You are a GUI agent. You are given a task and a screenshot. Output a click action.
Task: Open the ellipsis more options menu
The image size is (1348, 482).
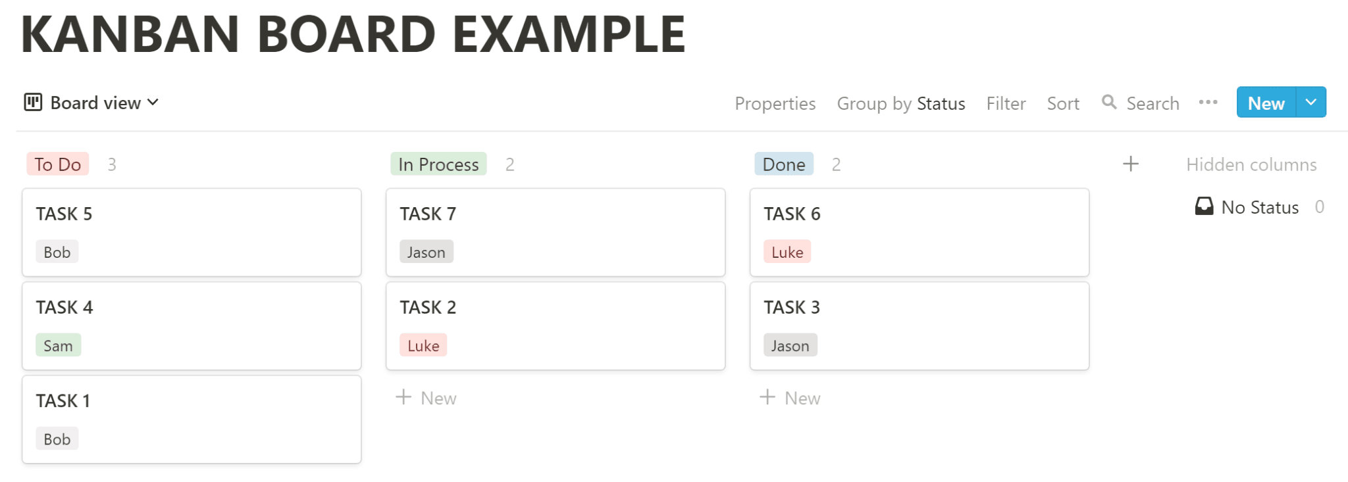(x=1208, y=103)
